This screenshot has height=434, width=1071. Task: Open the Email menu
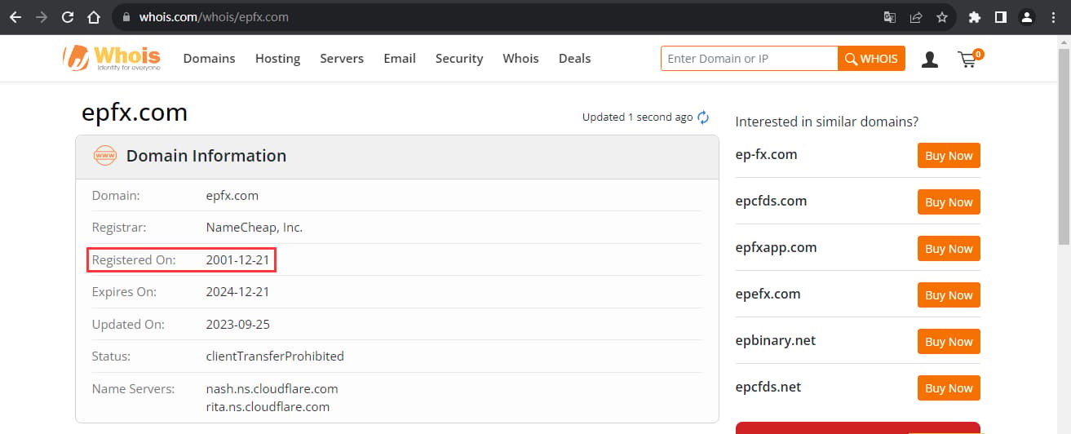click(x=400, y=59)
